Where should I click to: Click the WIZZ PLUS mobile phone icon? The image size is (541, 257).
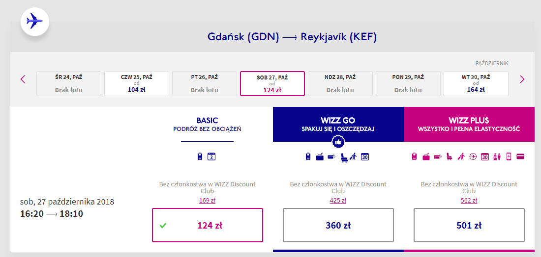(509, 157)
